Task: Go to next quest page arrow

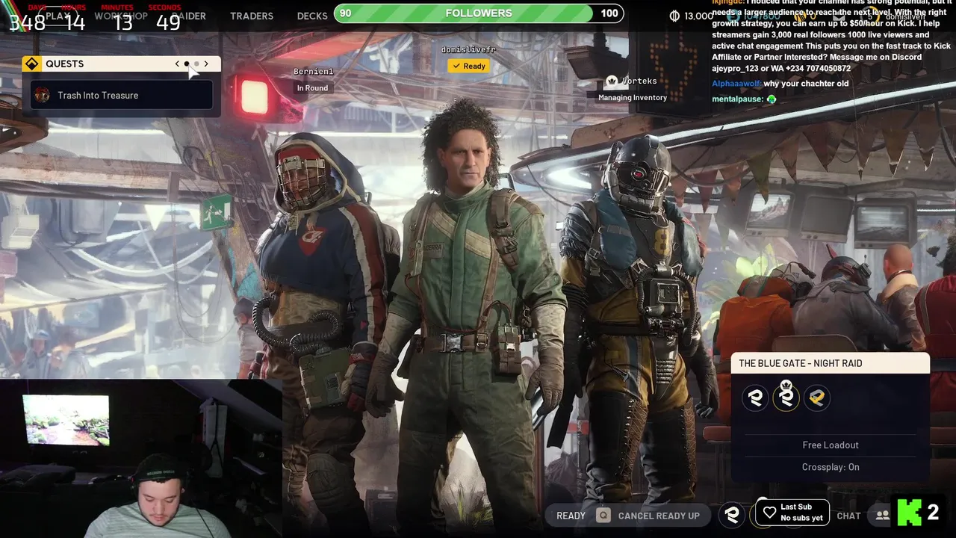Action: (x=206, y=64)
